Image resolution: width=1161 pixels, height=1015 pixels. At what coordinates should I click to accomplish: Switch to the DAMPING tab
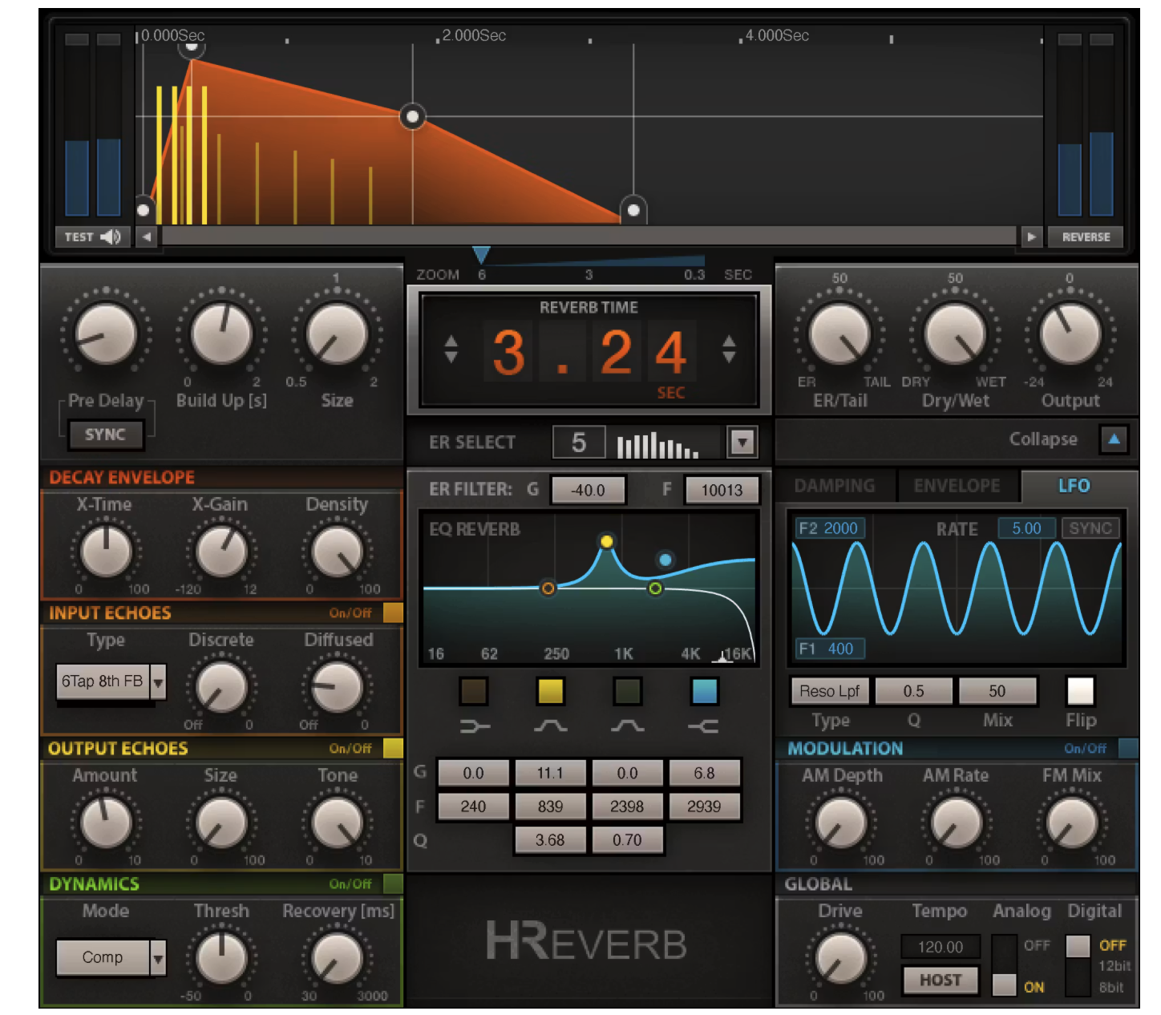(x=835, y=486)
